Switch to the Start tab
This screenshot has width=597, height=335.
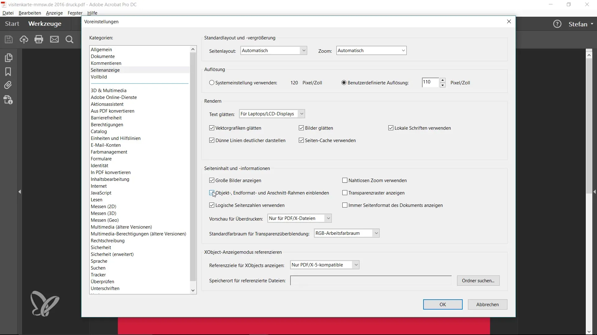coord(12,24)
